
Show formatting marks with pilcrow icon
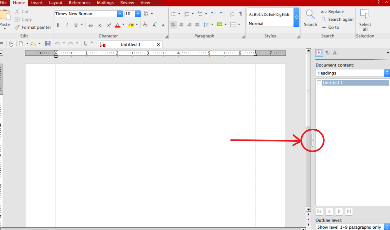coord(241,14)
